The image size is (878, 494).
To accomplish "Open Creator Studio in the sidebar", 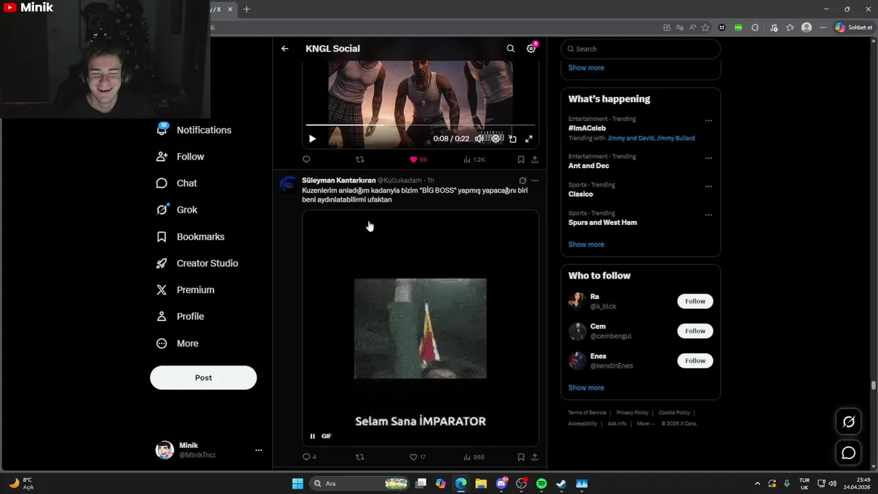I will pos(198,263).
